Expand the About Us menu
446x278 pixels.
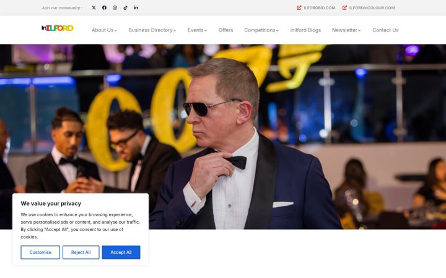[104, 30]
